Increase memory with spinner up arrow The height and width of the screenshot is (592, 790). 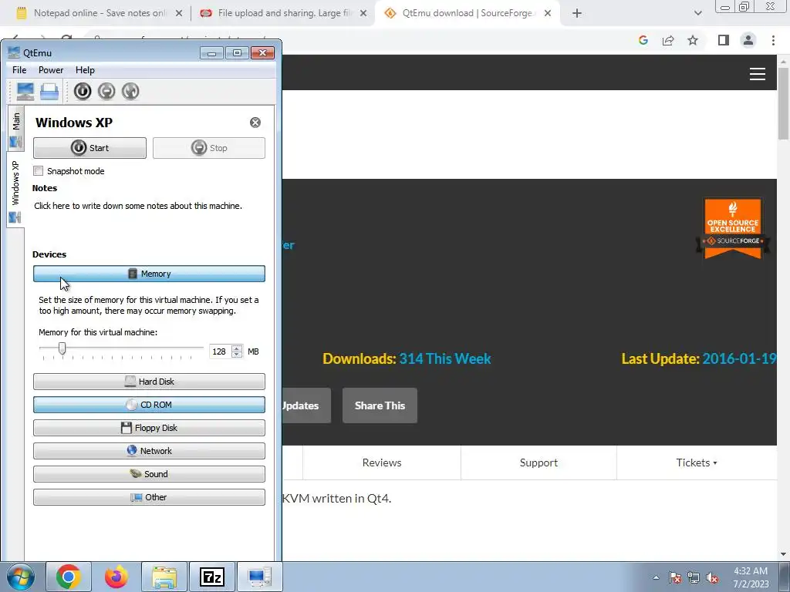237,348
